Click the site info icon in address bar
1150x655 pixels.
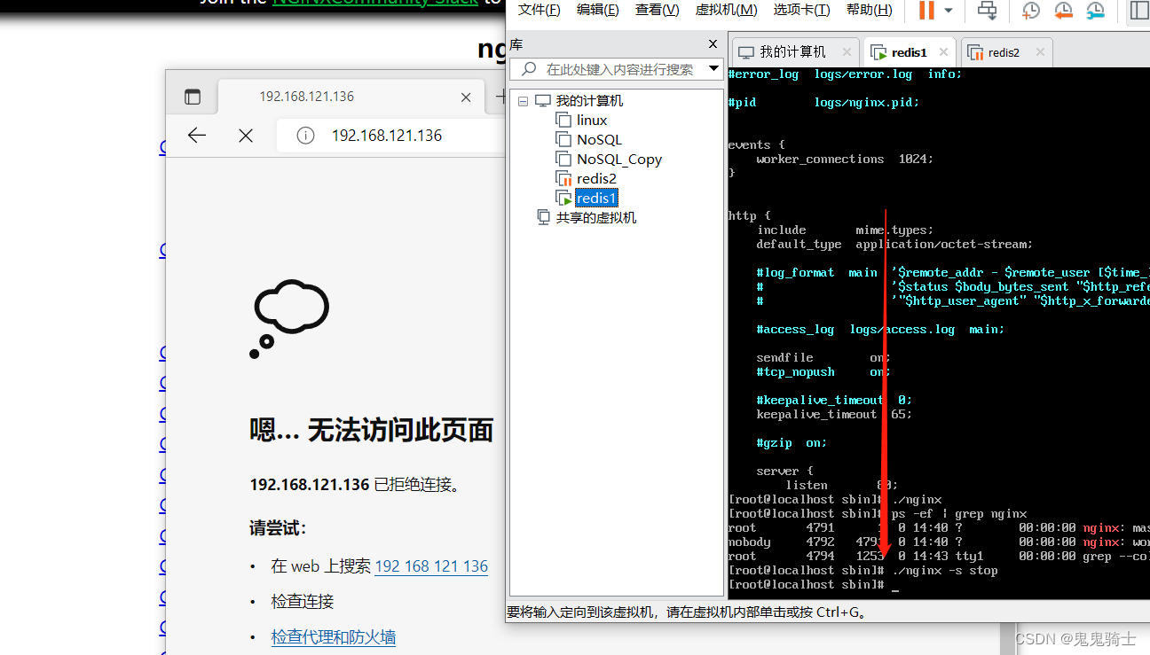[305, 136]
